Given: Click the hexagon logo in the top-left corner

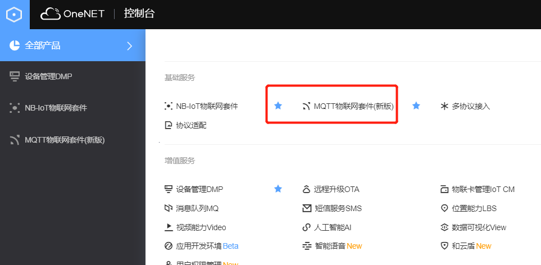Looking at the screenshot, I should pos(15,15).
